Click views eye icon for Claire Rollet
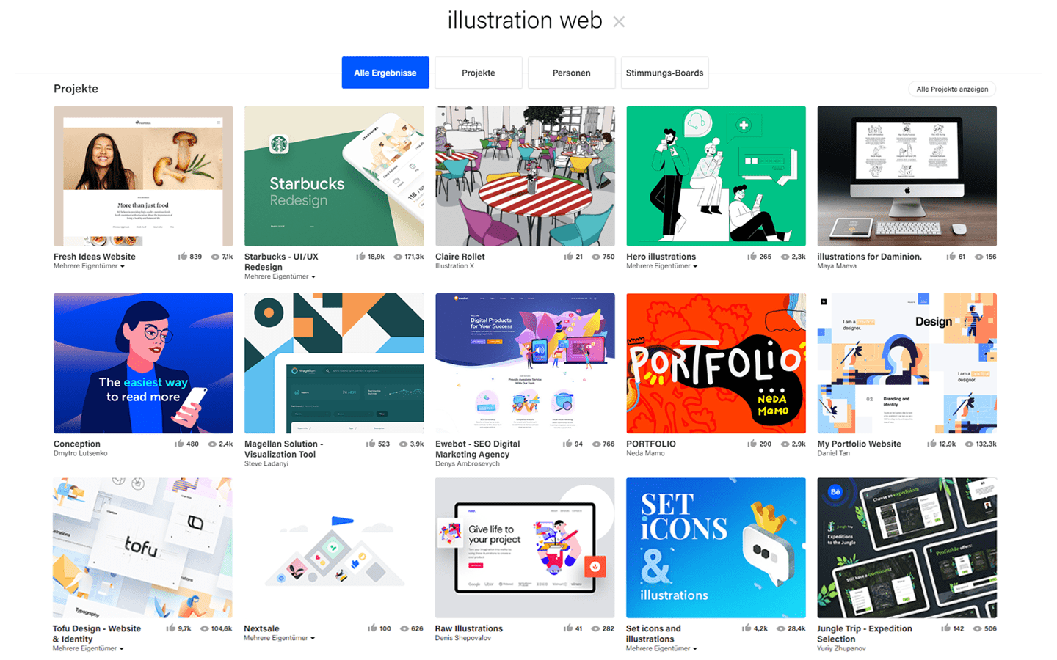Screen dimensions: 1057x660 point(596,257)
